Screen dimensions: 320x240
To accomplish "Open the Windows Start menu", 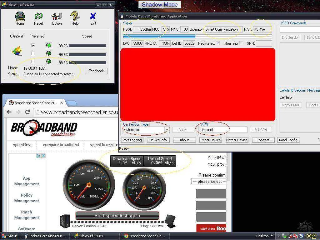I will coord(9,236).
